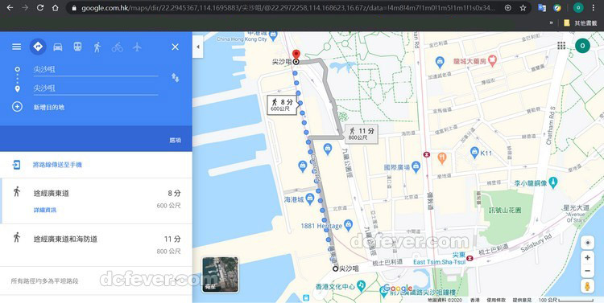This screenshot has width=604, height=303.
Task: Close the directions panel with X
Action: tap(176, 47)
